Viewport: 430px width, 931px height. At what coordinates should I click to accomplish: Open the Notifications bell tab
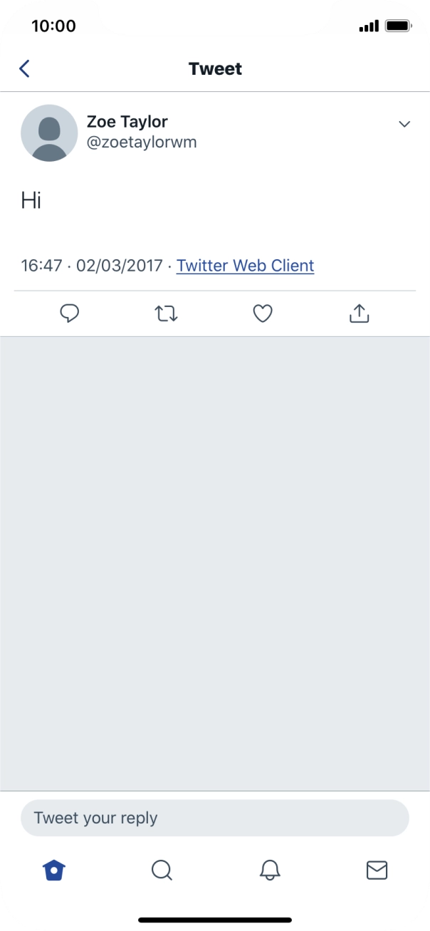[x=270, y=870]
